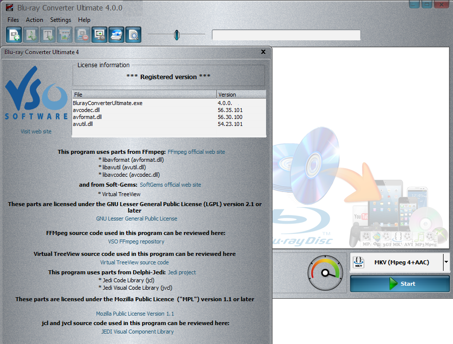Open the monitor-with-gear settings toolbar icon
Image resolution: width=453 pixels, height=344 pixels.
(x=99, y=35)
